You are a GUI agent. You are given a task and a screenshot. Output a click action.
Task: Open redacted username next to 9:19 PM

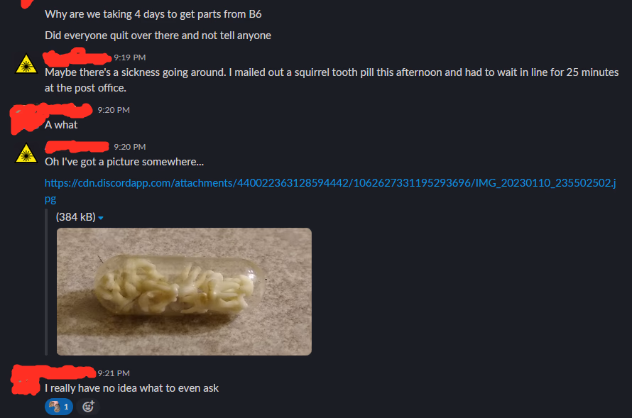click(77, 57)
